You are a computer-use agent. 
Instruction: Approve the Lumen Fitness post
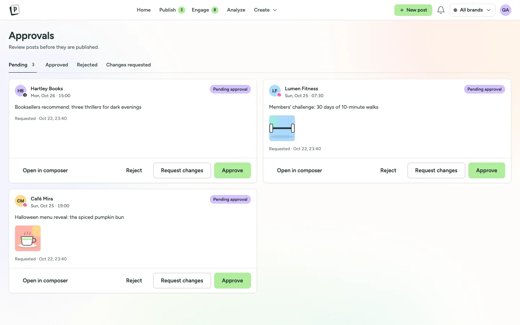click(x=487, y=170)
